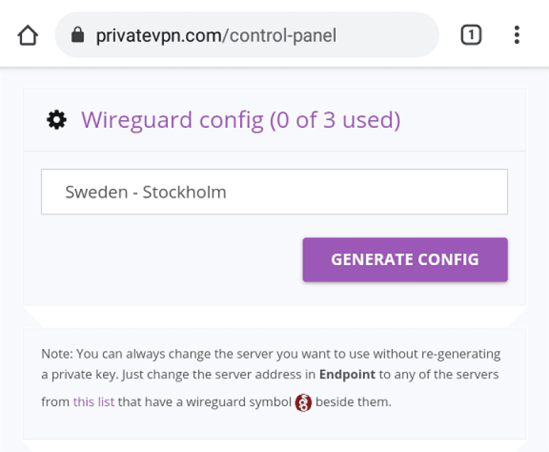Focus the privatevpn.com address bar
The width and height of the screenshot is (549, 452).
point(247,35)
